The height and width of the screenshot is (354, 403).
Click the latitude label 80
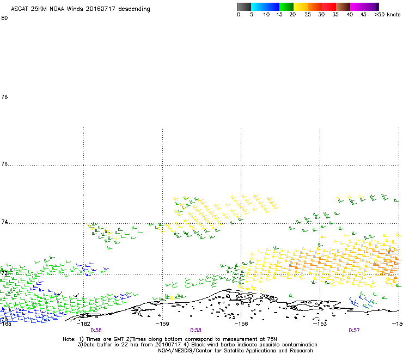(4, 18)
